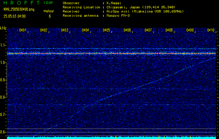Click the HROFFT title text
The height and width of the screenshot is (139, 219).
(22, 3)
